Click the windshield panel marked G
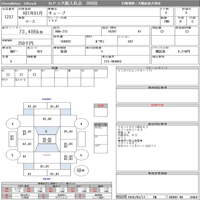200x200 pixels. click(x=46, y=131)
